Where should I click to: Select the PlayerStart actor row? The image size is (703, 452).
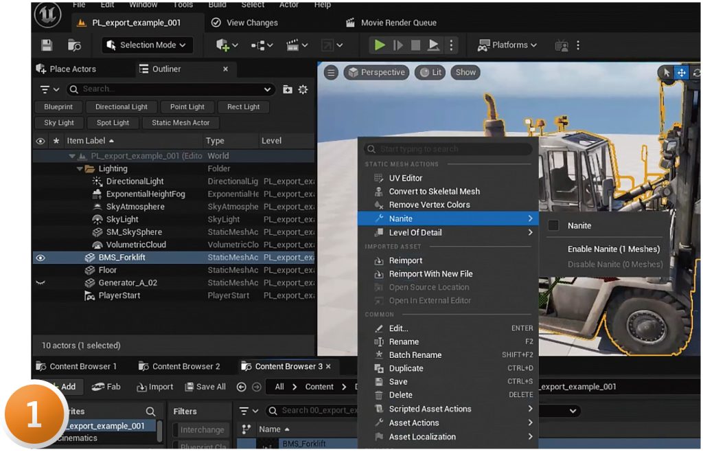[x=174, y=296]
